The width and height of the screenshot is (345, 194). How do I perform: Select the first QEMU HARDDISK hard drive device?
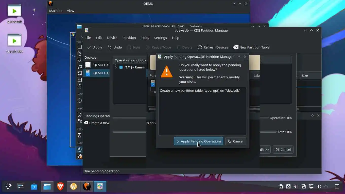97,65
